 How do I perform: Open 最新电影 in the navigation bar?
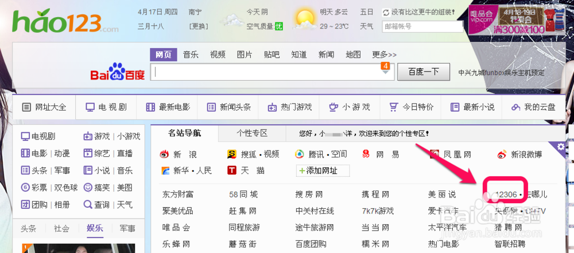(167, 107)
